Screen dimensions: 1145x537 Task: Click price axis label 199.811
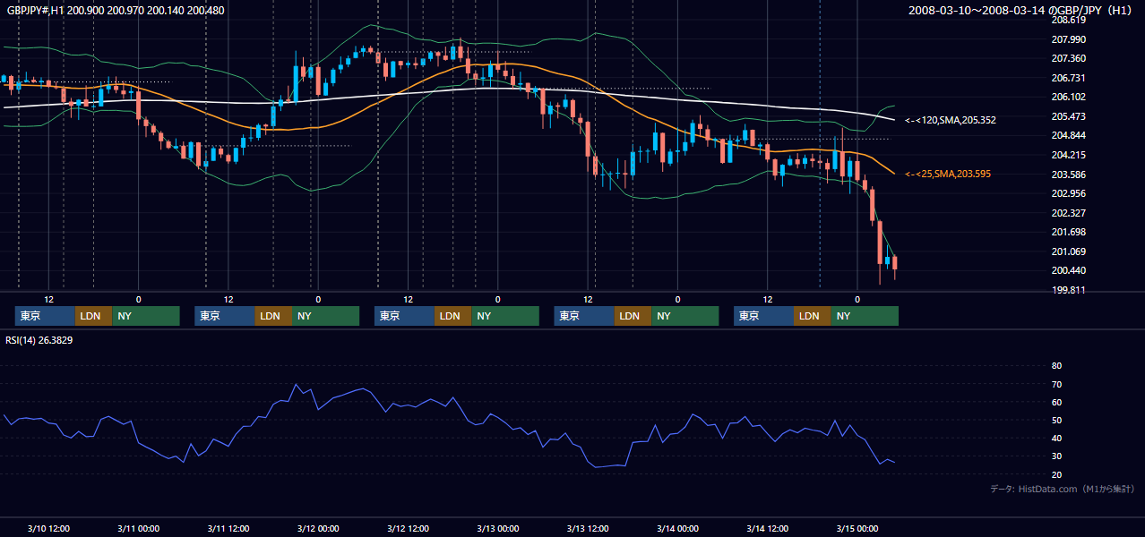point(1068,290)
